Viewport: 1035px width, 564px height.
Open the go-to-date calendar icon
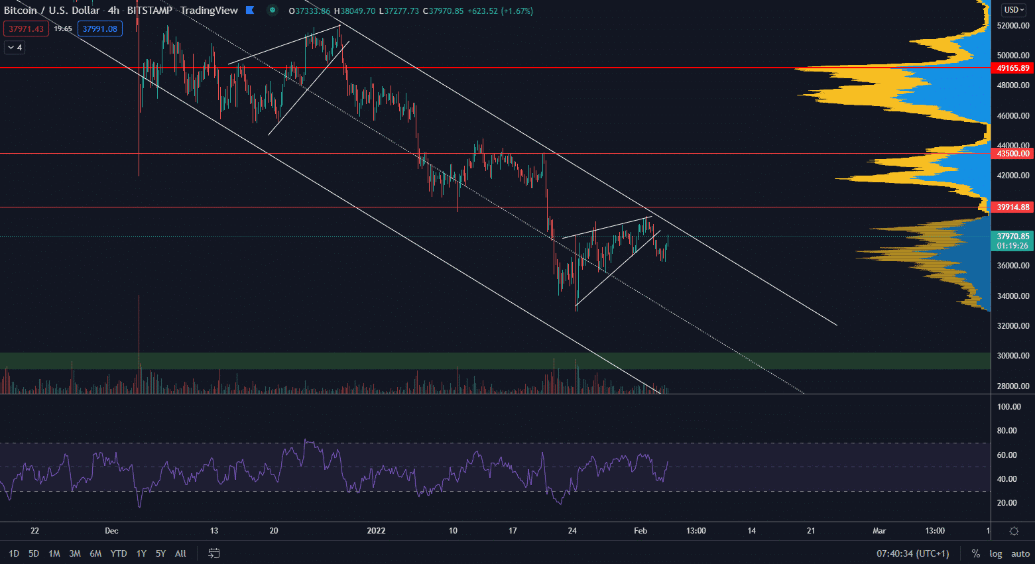[x=214, y=553]
